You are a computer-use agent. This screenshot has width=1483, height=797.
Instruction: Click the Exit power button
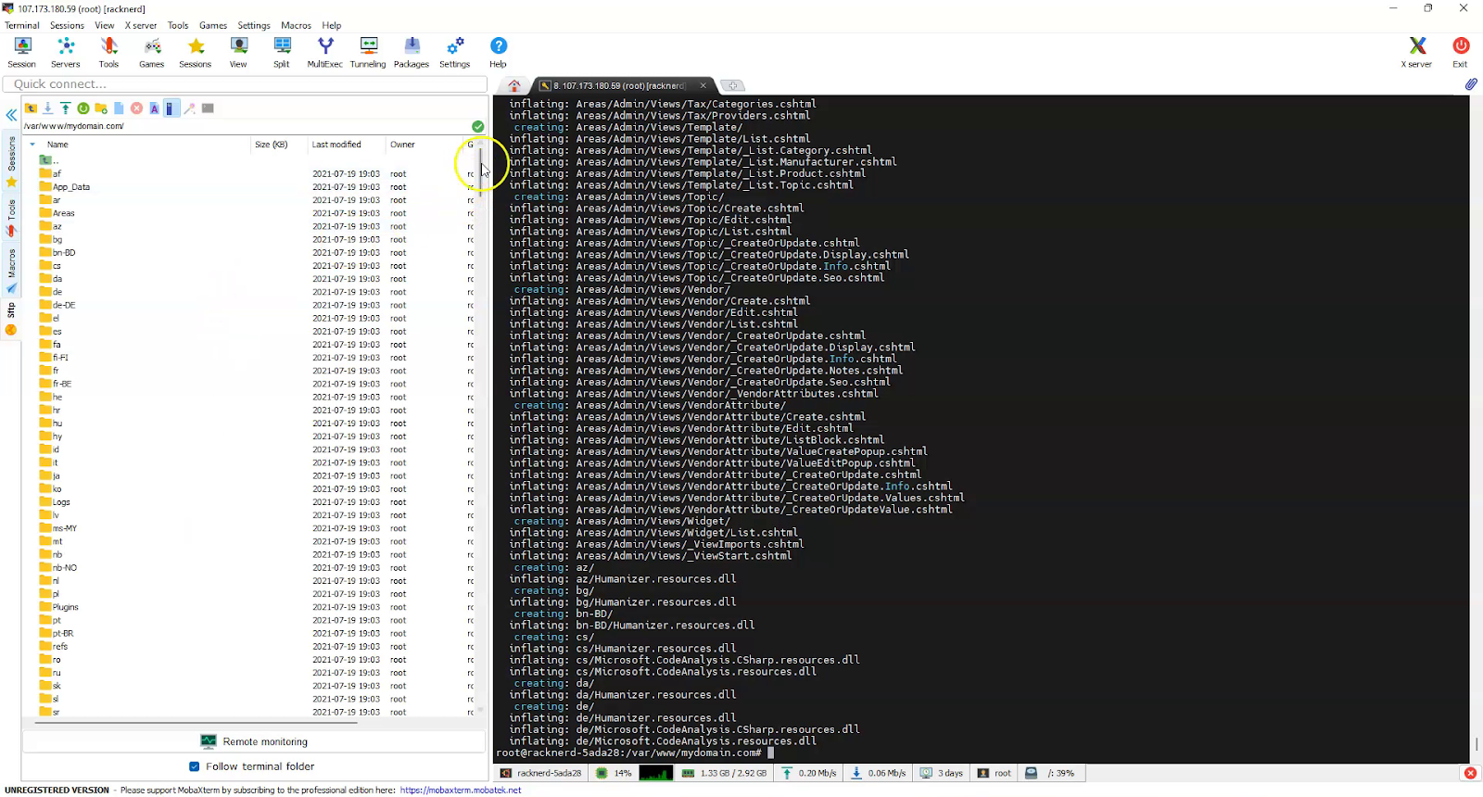1461,53
